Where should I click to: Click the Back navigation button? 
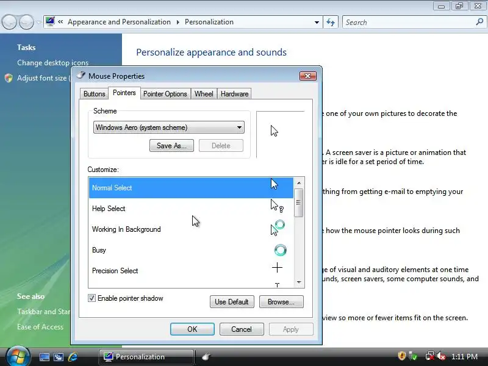(9, 22)
